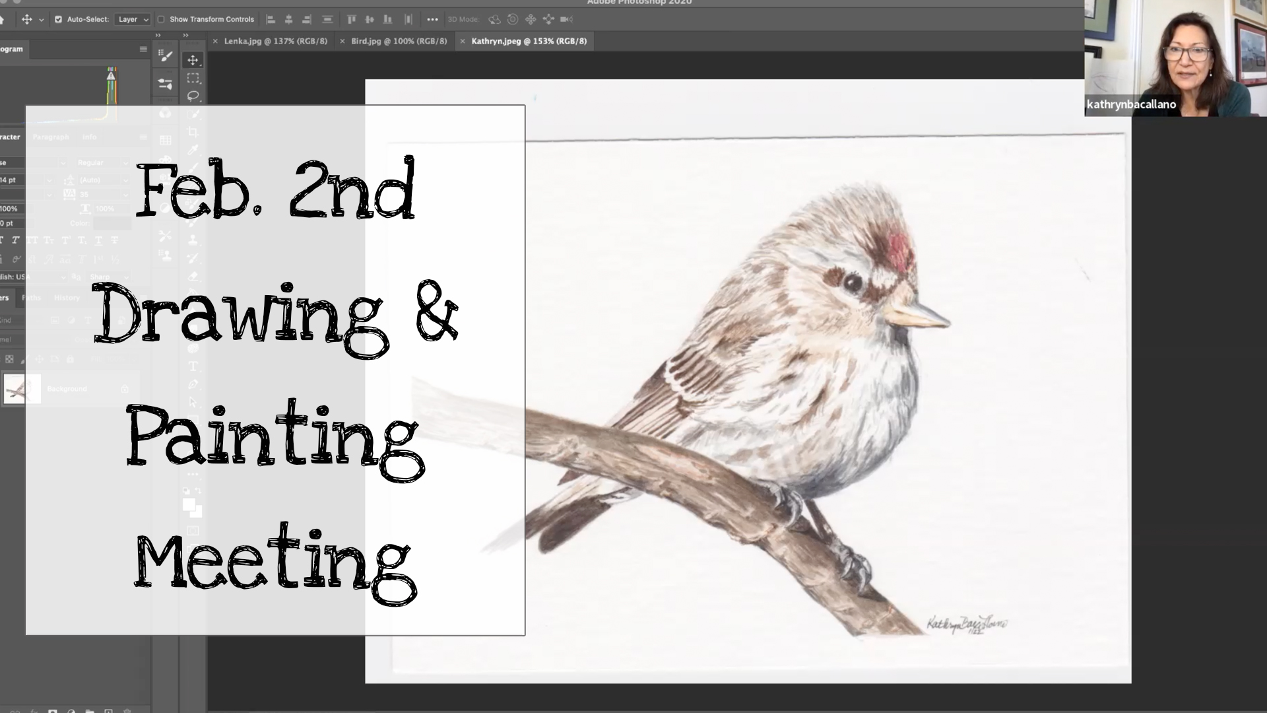Image resolution: width=1267 pixels, height=713 pixels.
Task: Expand the toolbox double-chevron
Action: [x=185, y=35]
